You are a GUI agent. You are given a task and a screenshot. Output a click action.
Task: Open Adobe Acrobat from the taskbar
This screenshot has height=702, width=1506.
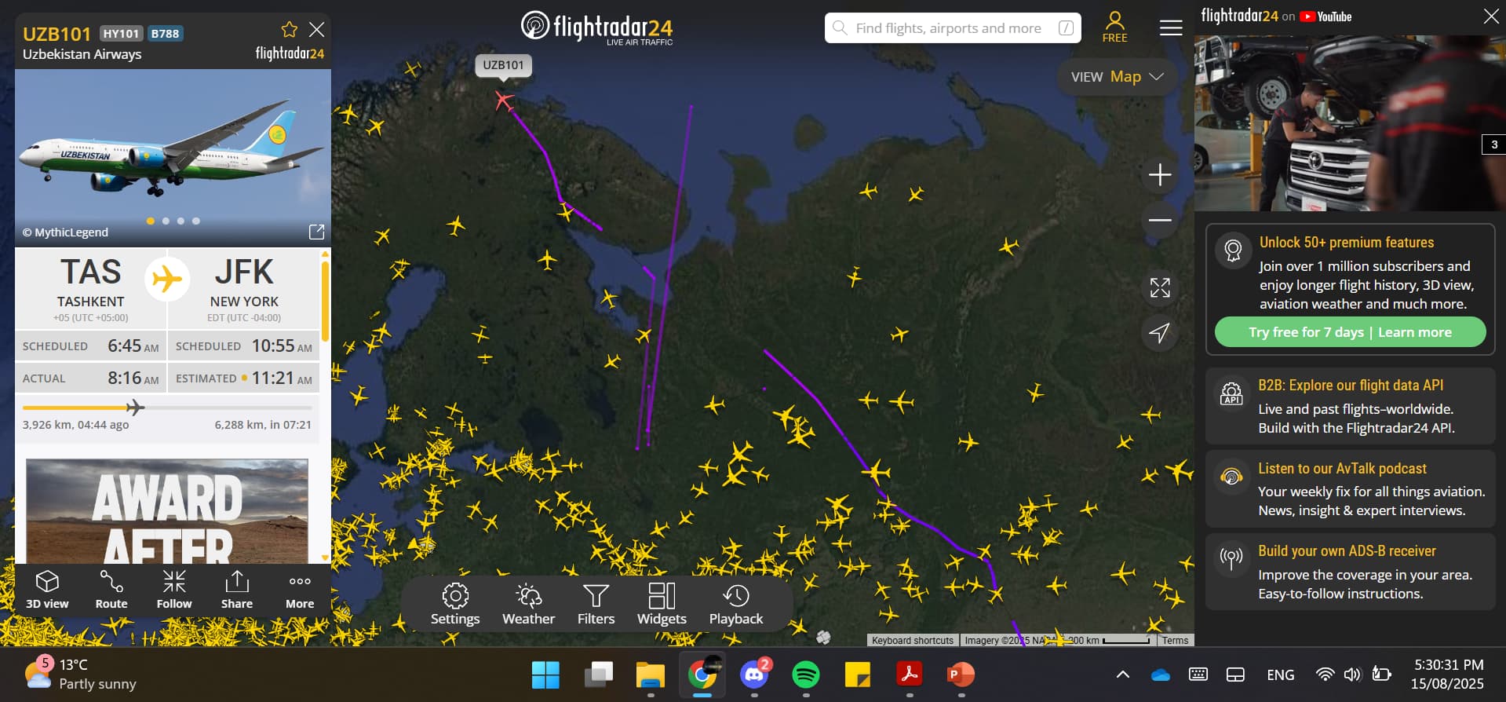910,675
